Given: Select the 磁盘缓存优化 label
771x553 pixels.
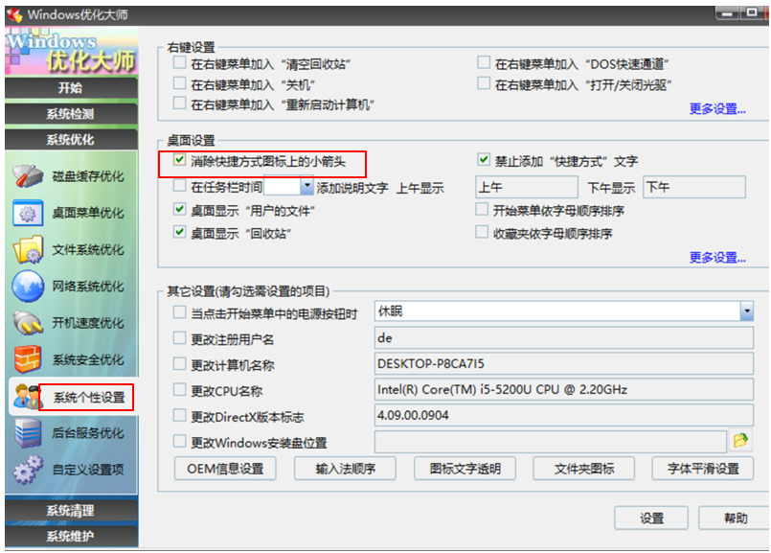Looking at the screenshot, I should click(88, 176).
